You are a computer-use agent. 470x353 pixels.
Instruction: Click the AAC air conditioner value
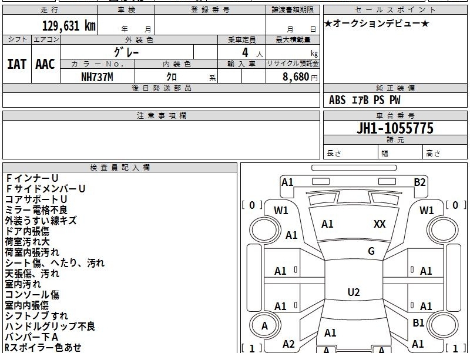pyautogui.click(x=45, y=64)
